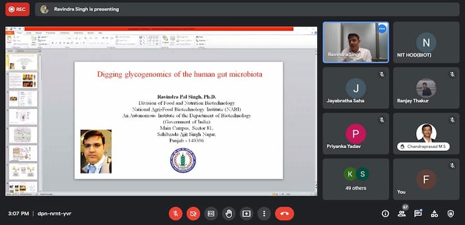Unmute the microphone in bottom bar
Image resolution: width=465 pixels, height=225 pixels.
(x=176, y=213)
